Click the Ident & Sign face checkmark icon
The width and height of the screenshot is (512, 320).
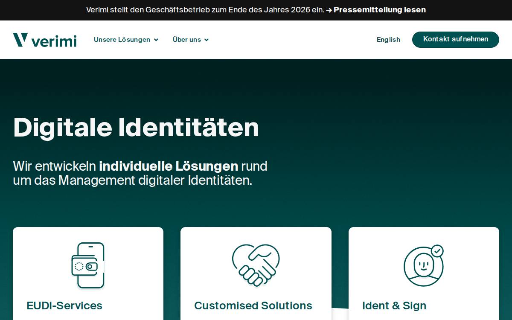click(424, 265)
